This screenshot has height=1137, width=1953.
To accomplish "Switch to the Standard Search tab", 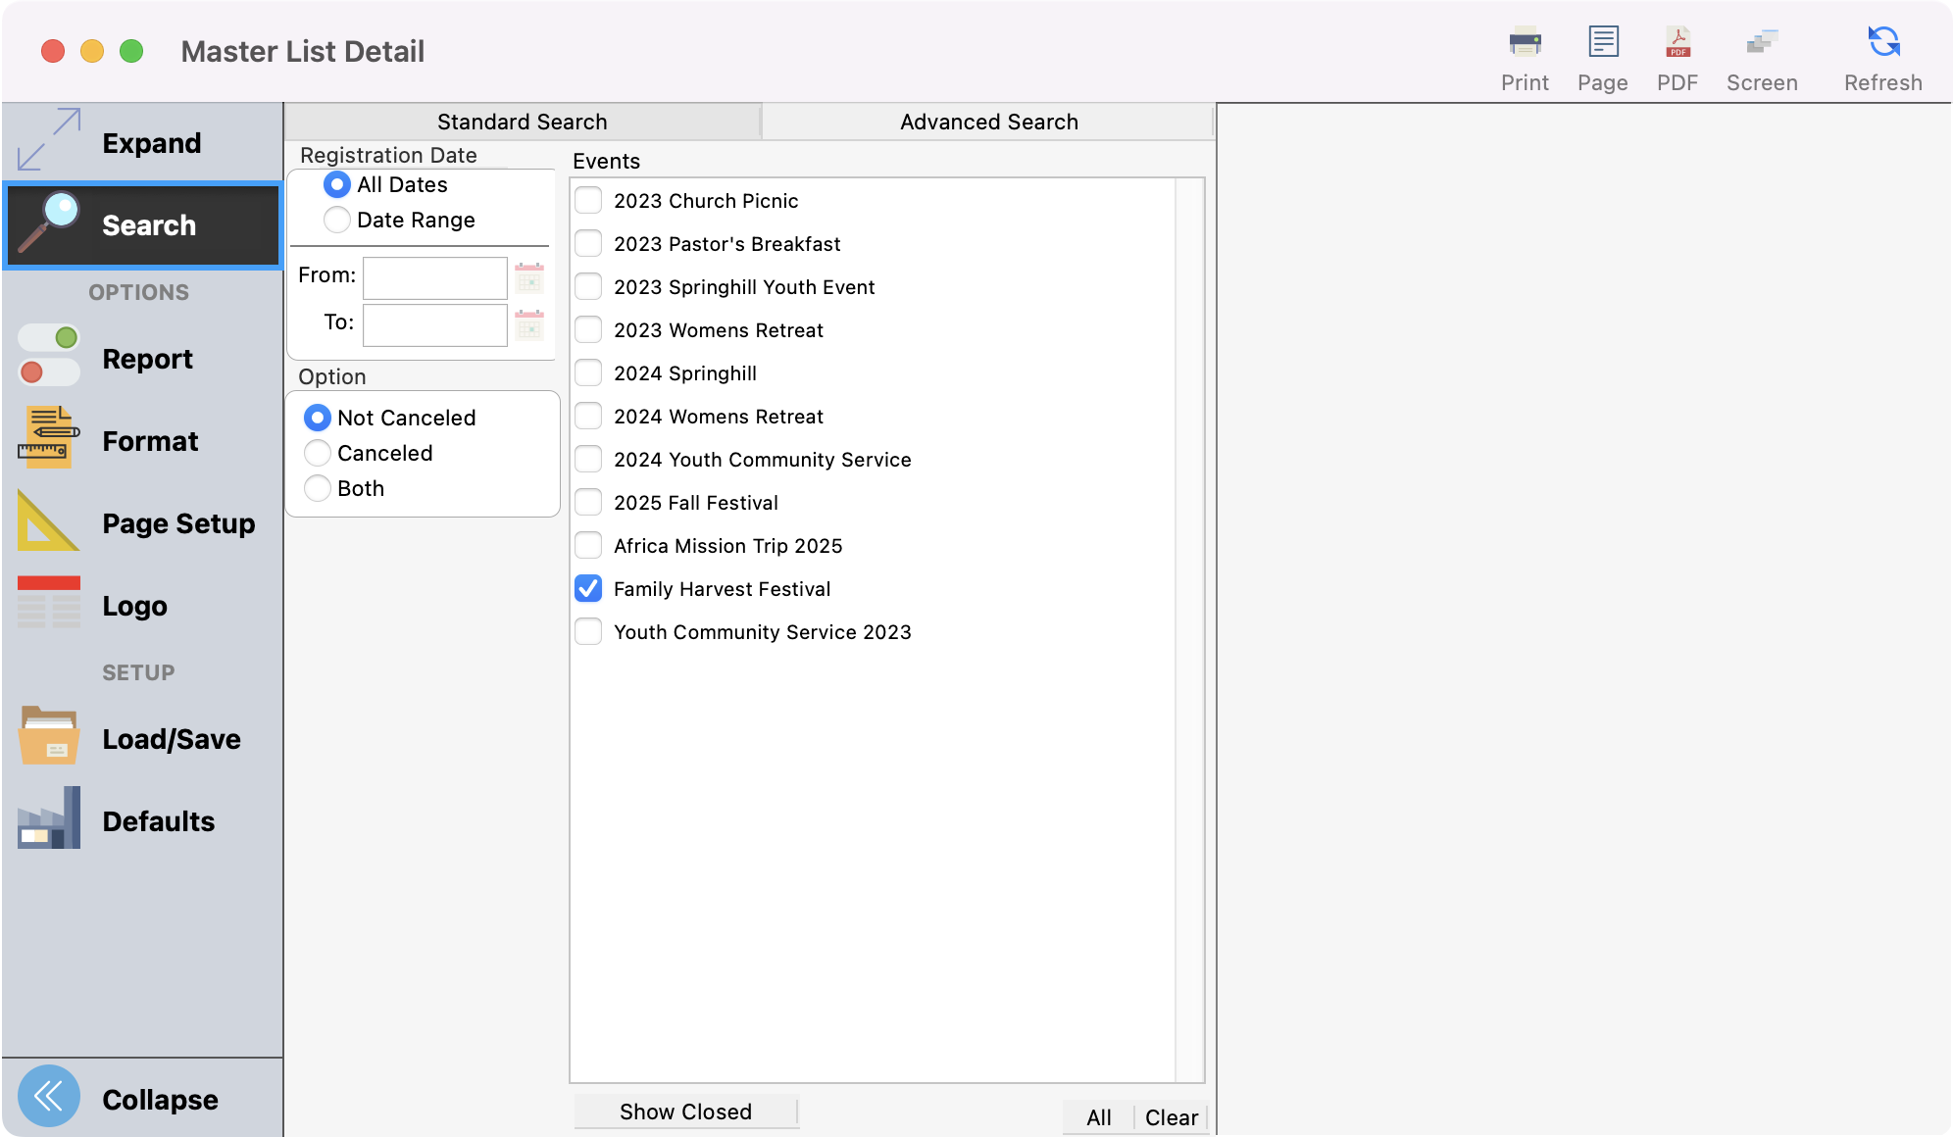I will [x=522, y=121].
